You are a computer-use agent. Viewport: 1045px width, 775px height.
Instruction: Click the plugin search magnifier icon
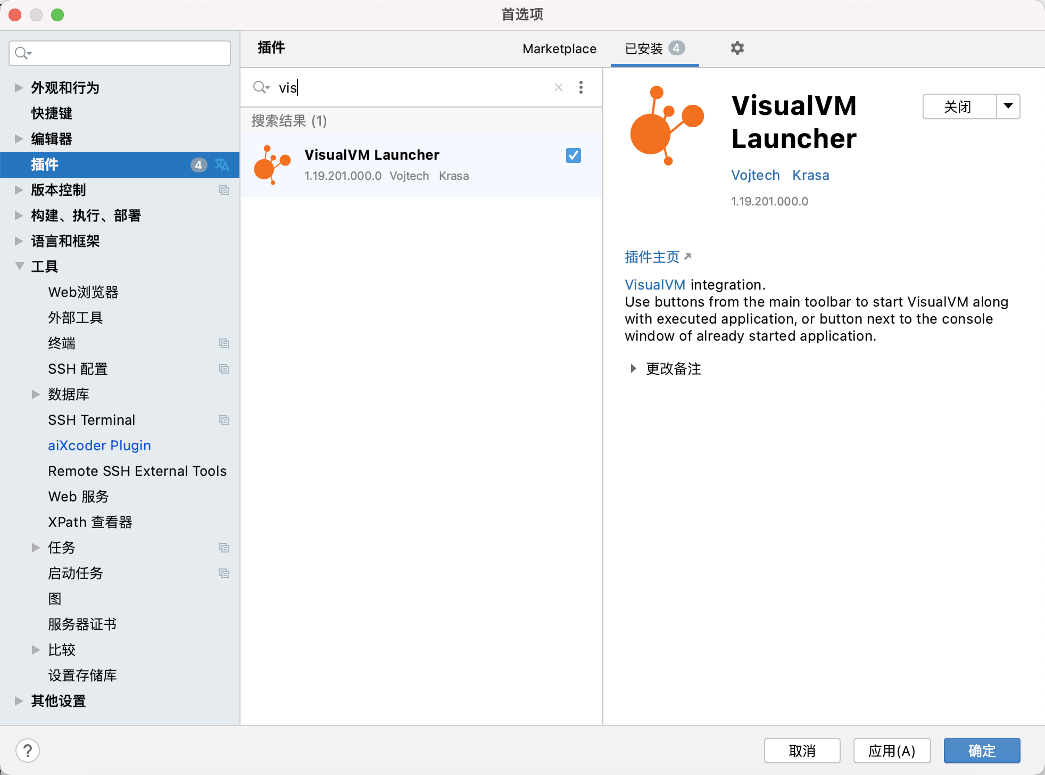pyautogui.click(x=261, y=87)
